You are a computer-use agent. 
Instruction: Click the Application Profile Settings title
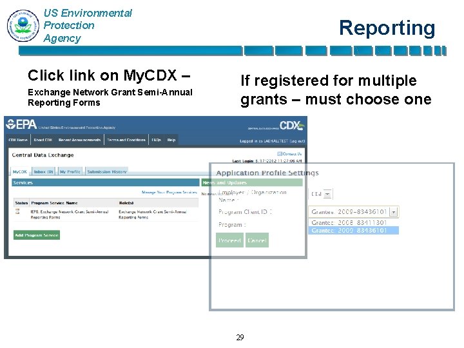267,173
